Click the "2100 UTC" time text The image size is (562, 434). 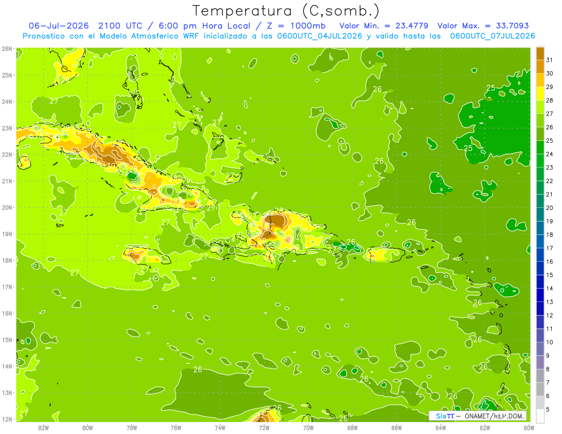pyautogui.click(x=120, y=25)
